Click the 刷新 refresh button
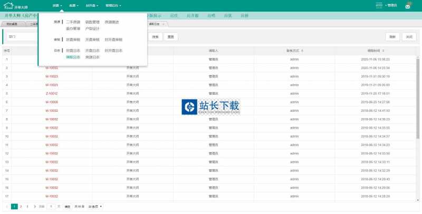This screenshot has height=214, width=422. coord(392,37)
